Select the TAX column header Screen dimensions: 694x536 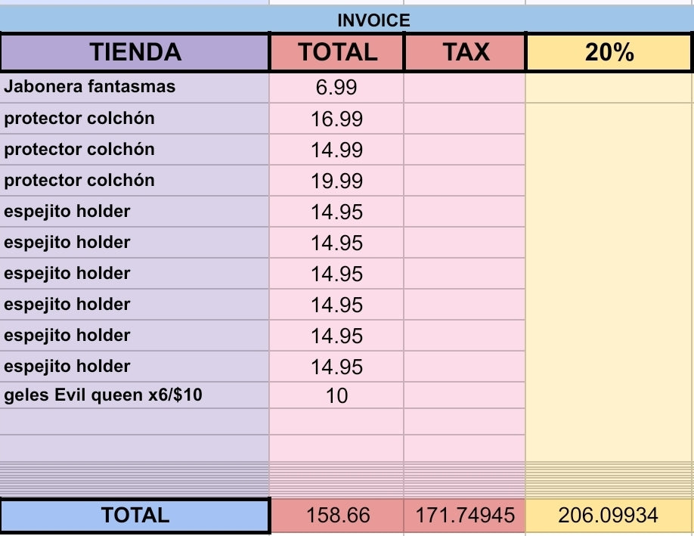point(465,52)
